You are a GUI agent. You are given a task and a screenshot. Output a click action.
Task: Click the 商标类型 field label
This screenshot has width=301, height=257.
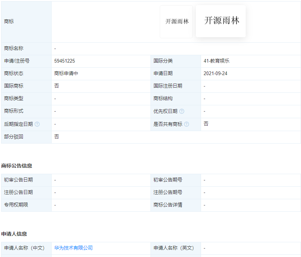(14, 99)
